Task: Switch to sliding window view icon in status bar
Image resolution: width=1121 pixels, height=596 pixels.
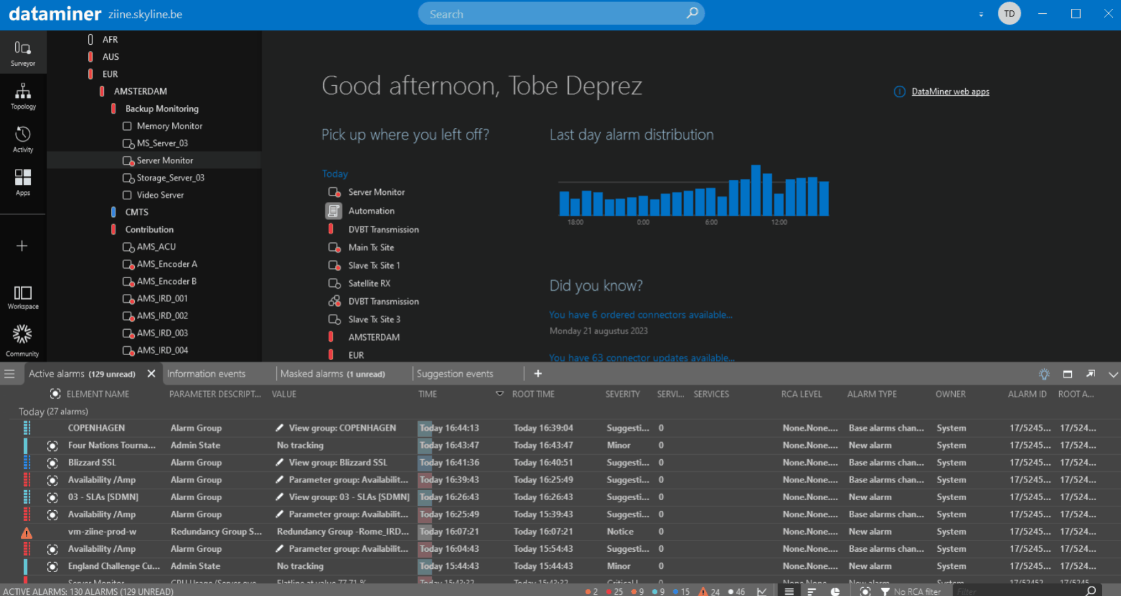Action: 811,592
